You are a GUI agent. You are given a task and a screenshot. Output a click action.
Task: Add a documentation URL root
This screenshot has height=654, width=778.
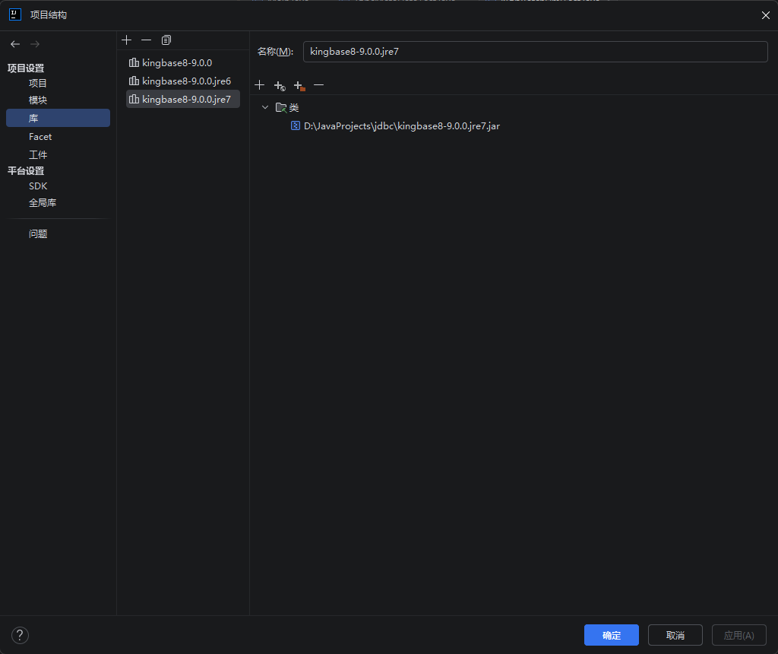tap(280, 85)
